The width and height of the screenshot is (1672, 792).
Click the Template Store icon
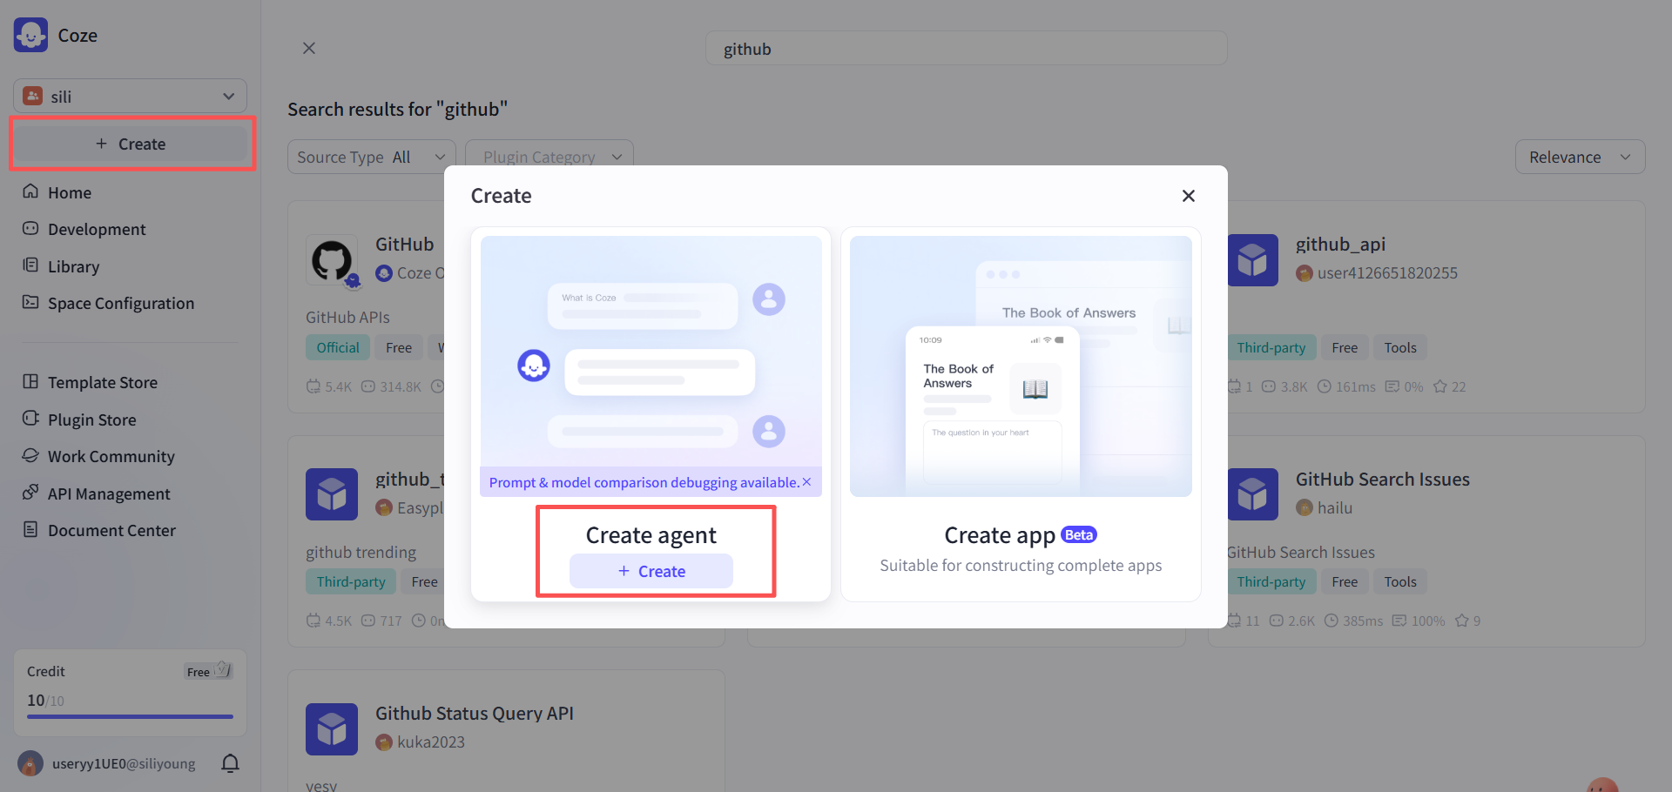tap(30, 381)
